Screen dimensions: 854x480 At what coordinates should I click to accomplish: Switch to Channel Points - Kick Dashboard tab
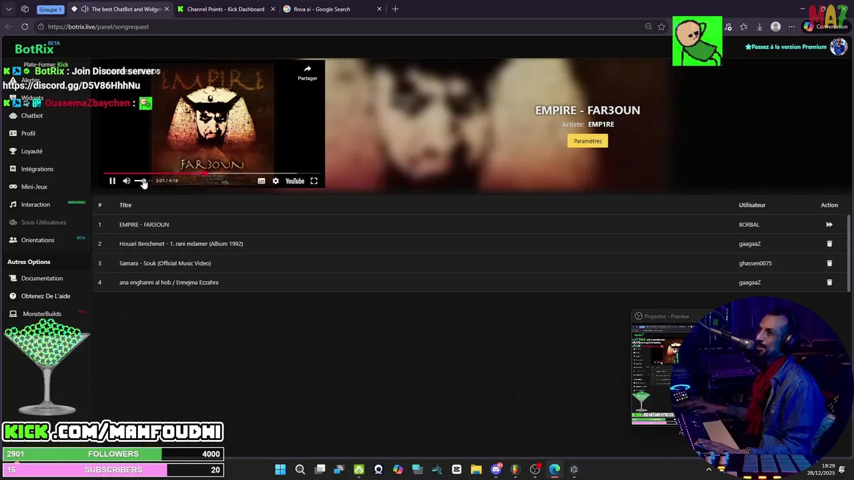click(x=226, y=9)
